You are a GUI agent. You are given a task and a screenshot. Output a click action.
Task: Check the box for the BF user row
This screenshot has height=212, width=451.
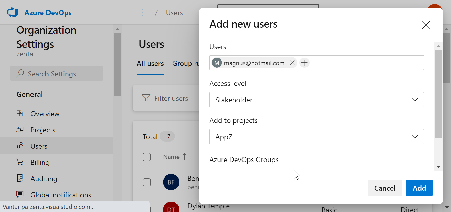pyautogui.click(x=147, y=182)
